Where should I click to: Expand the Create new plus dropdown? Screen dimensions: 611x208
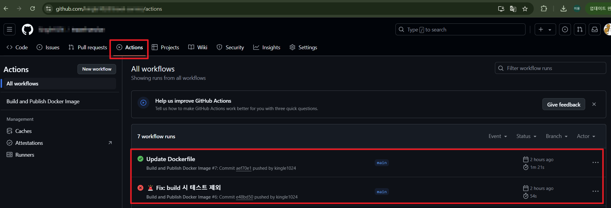[545, 29]
